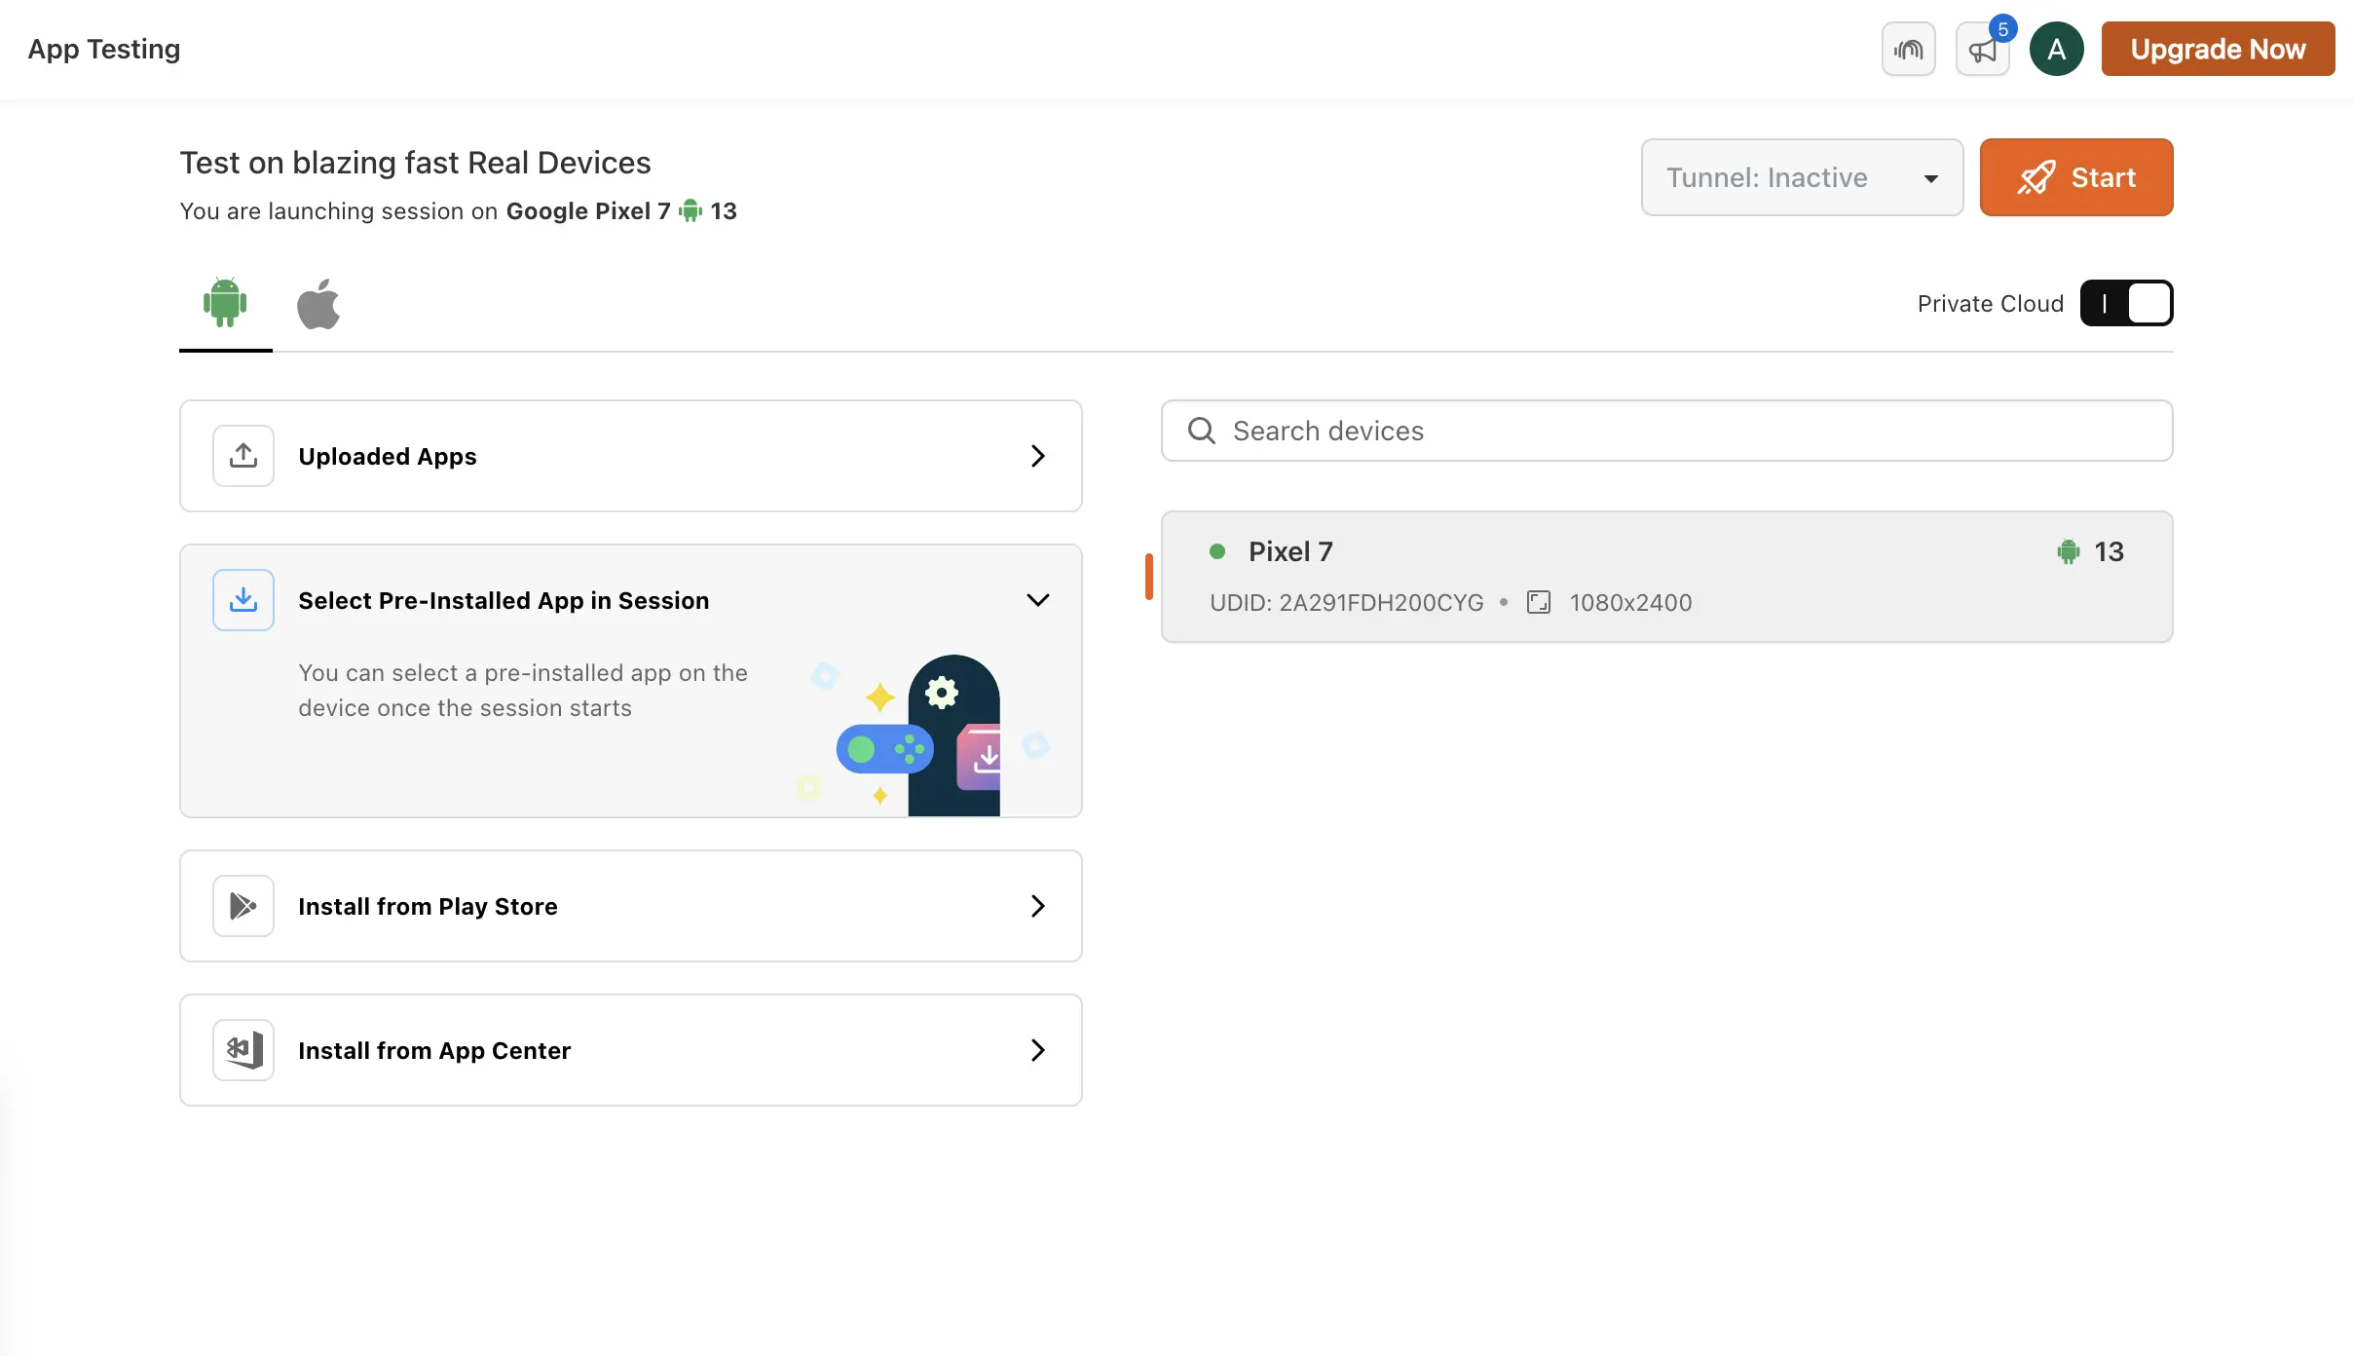Toggle the Private Cloud switch
Image resolution: width=2353 pixels, height=1356 pixels.
coord(2126,303)
